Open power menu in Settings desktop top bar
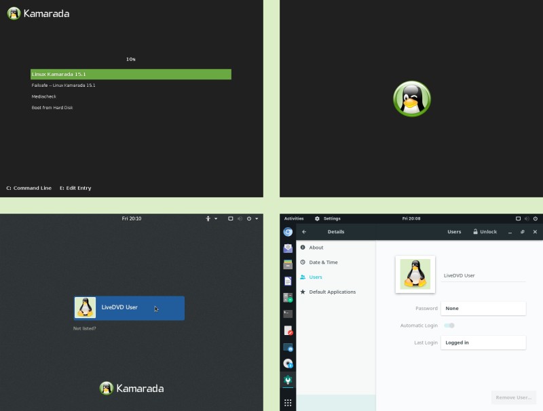The width and height of the screenshot is (543, 411). (536, 218)
